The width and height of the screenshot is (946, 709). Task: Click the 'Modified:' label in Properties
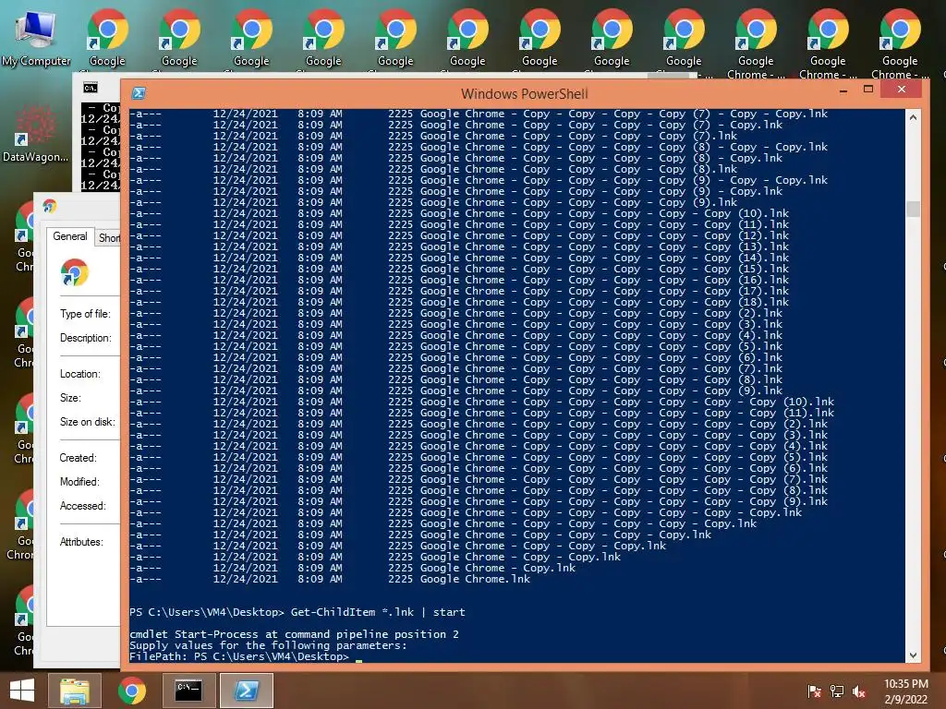(79, 482)
